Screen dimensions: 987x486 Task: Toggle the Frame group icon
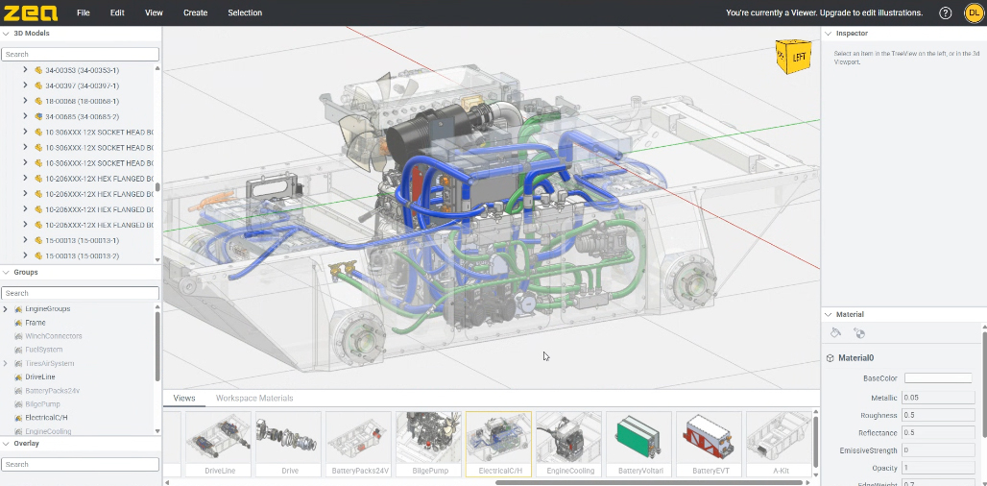coord(18,323)
